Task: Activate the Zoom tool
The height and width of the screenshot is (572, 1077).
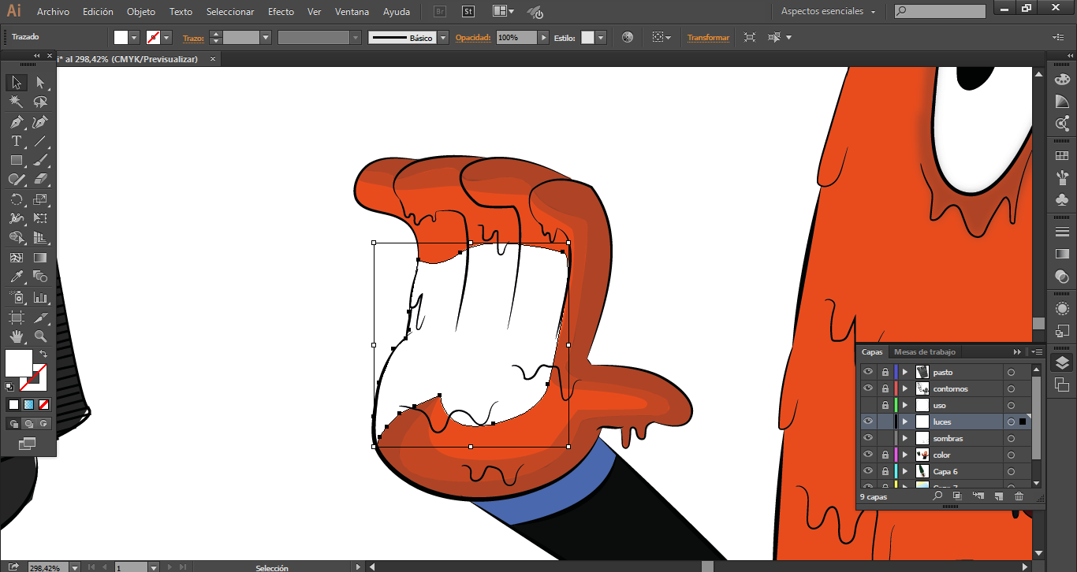Action: [x=40, y=336]
